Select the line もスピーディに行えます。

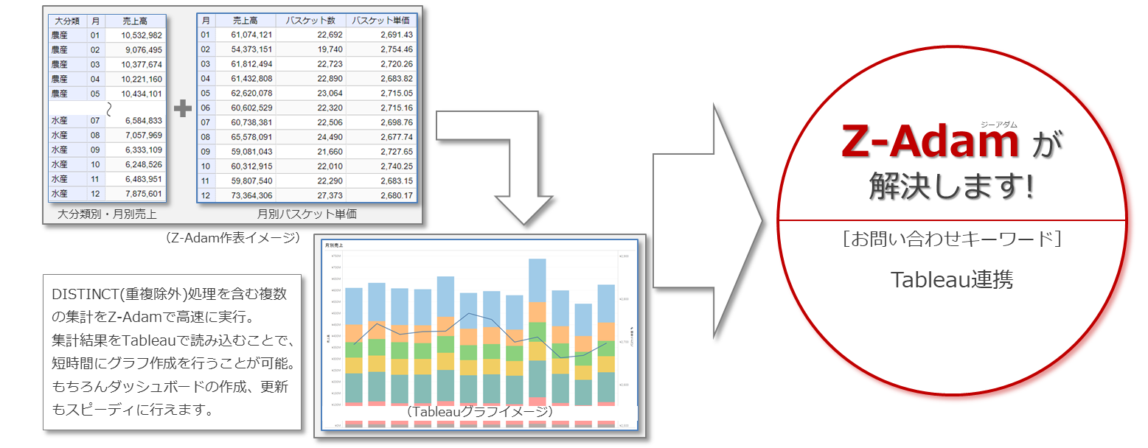pyautogui.click(x=133, y=409)
